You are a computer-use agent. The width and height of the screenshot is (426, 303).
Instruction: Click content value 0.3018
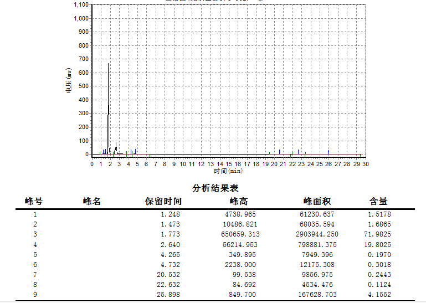coord(379,265)
